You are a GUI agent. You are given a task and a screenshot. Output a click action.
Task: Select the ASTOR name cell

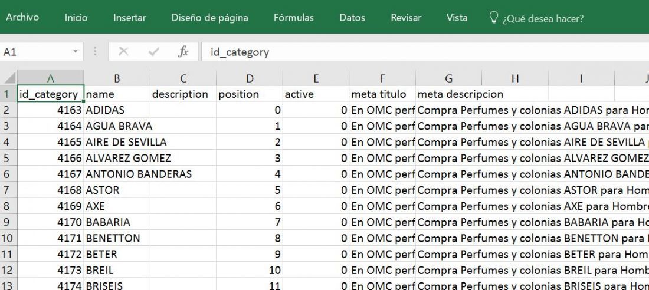[x=117, y=190]
